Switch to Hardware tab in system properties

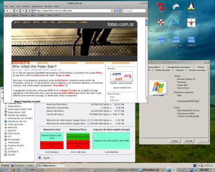[x=180, y=70]
